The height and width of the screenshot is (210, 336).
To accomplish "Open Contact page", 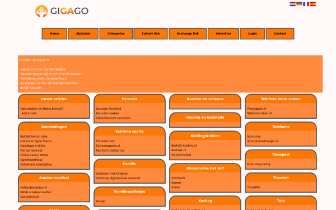I will [x=280, y=34].
